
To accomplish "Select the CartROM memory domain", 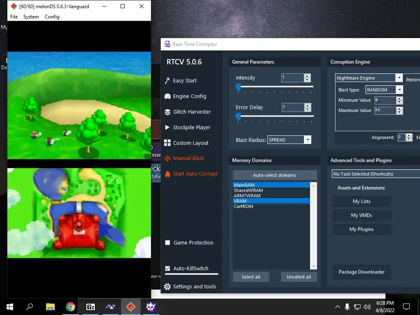I will click(272, 206).
